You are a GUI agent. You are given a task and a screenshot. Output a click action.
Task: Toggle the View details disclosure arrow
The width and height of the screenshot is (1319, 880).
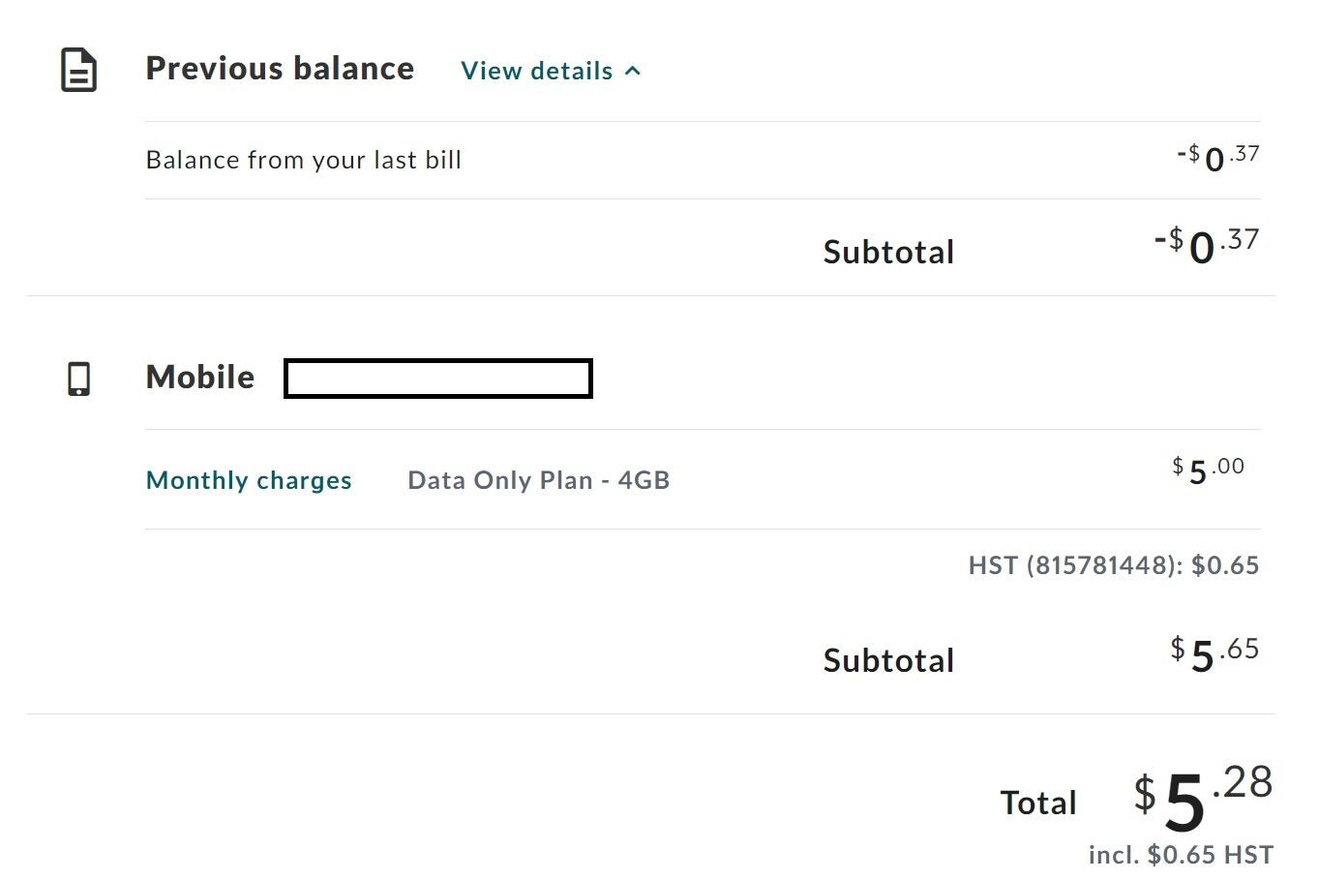(x=633, y=70)
